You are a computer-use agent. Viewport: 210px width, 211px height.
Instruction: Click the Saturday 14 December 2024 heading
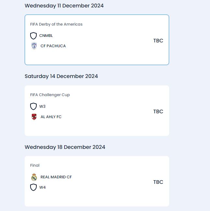pos(61,76)
